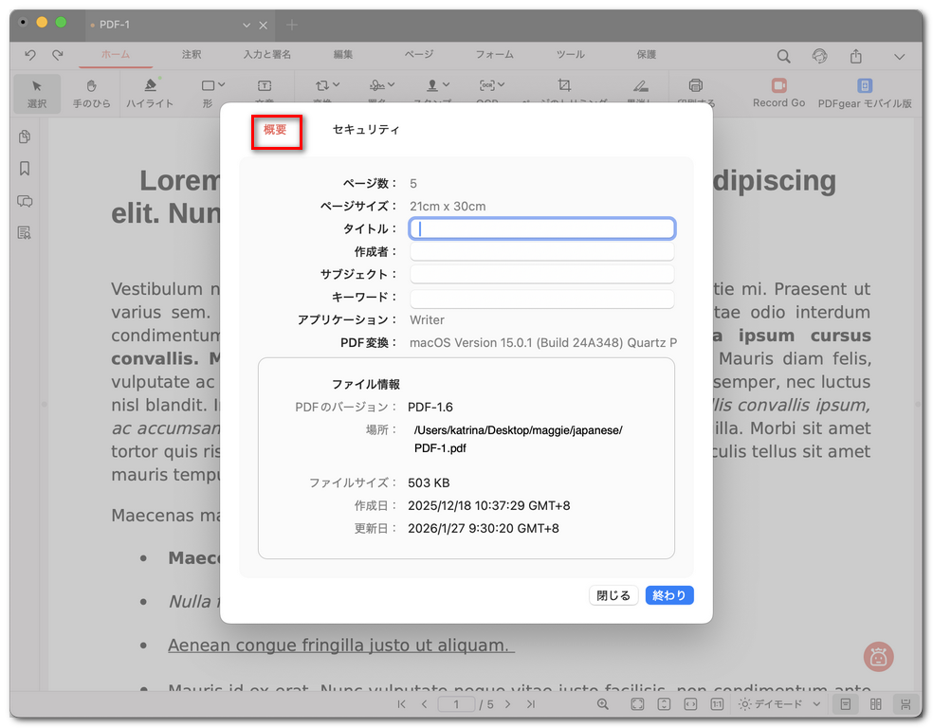The image size is (933, 728).
Task: Open the comments panel in the left sidebar
Action: 25,202
